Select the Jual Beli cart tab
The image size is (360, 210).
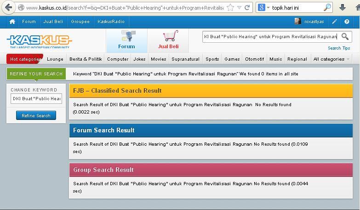pyautogui.click(x=168, y=40)
